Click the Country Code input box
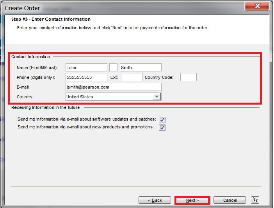 [188, 77]
